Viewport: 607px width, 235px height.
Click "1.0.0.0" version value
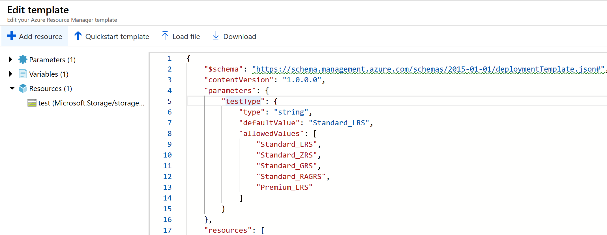pyautogui.click(x=302, y=80)
